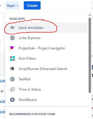Choose Projectrak - Project navigator
The height and width of the screenshot is (119, 93).
[x=47, y=48]
